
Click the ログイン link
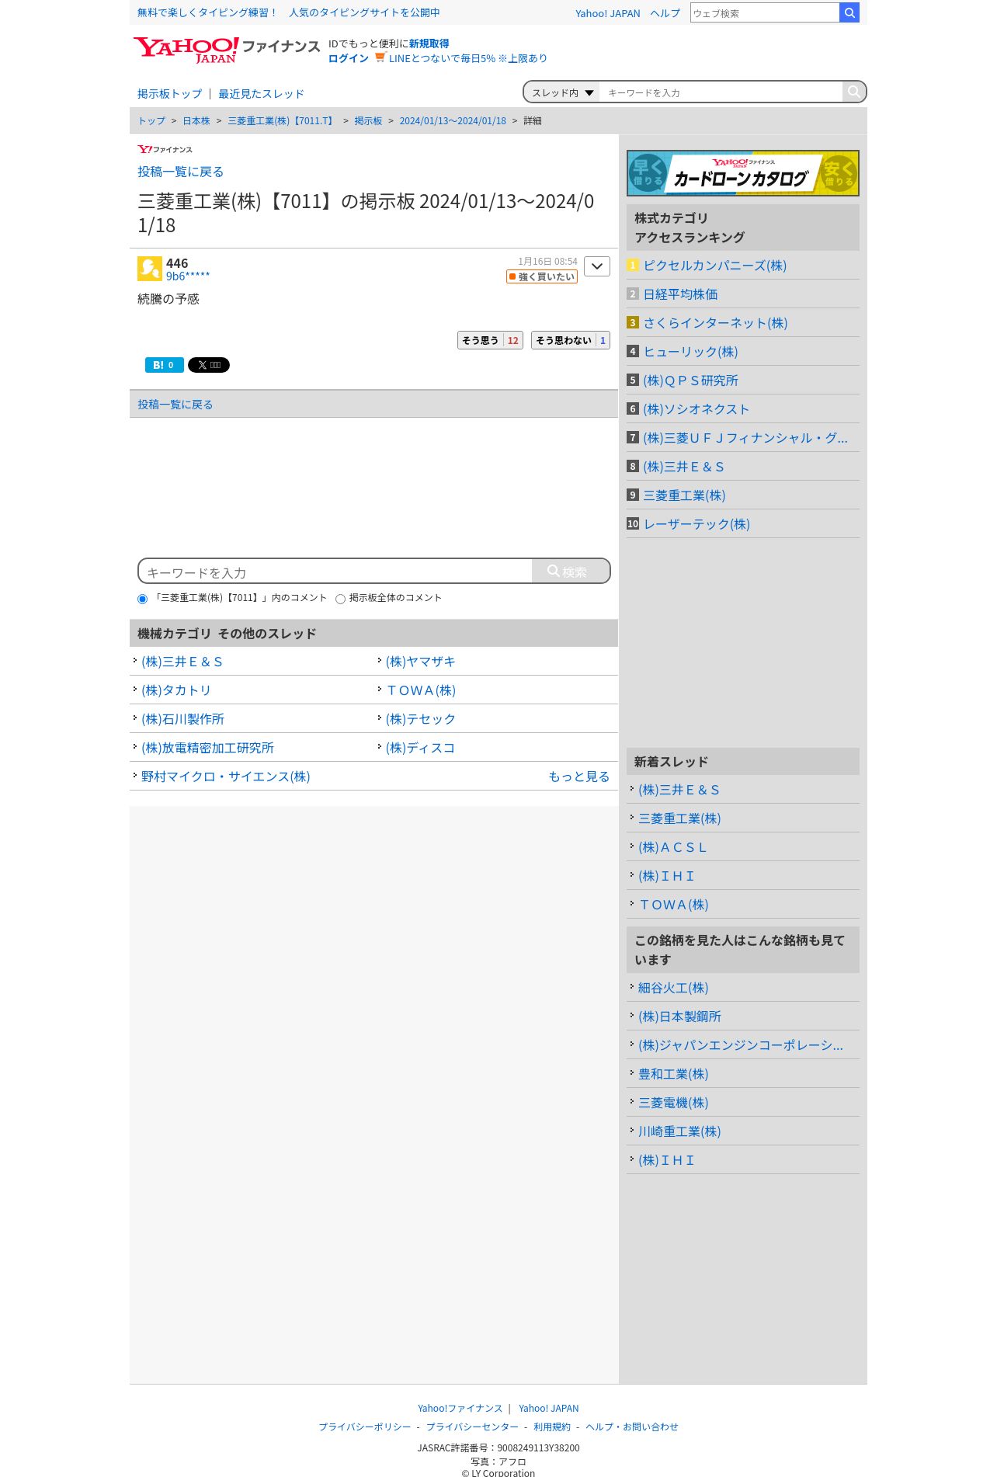pos(348,58)
